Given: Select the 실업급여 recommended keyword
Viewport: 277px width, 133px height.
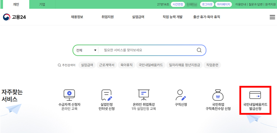Looking at the screenshot, I should [x=87, y=65].
